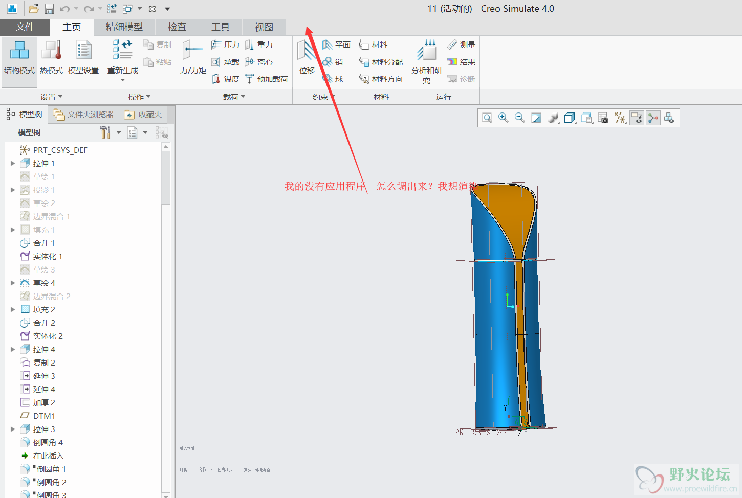Undo the last action

click(x=64, y=9)
